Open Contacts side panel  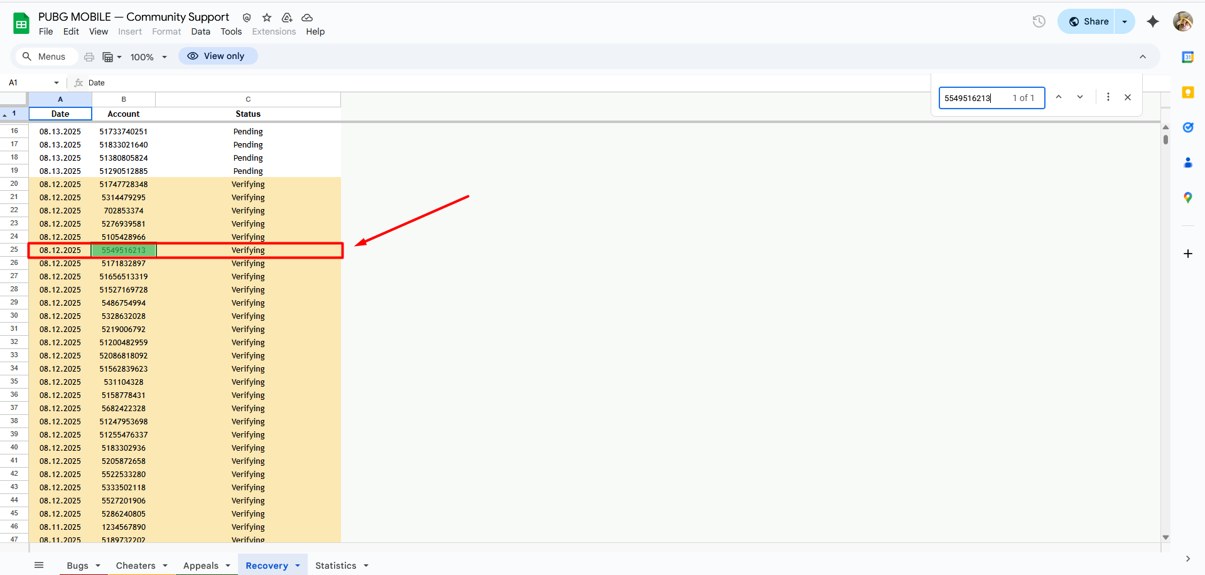tap(1188, 163)
